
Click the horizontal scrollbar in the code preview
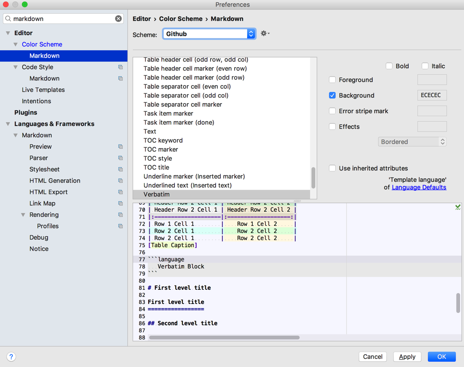(224, 338)
